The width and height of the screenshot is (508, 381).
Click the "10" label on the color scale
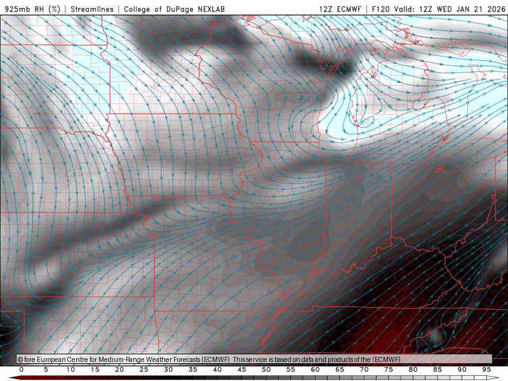tap(70, 370)
